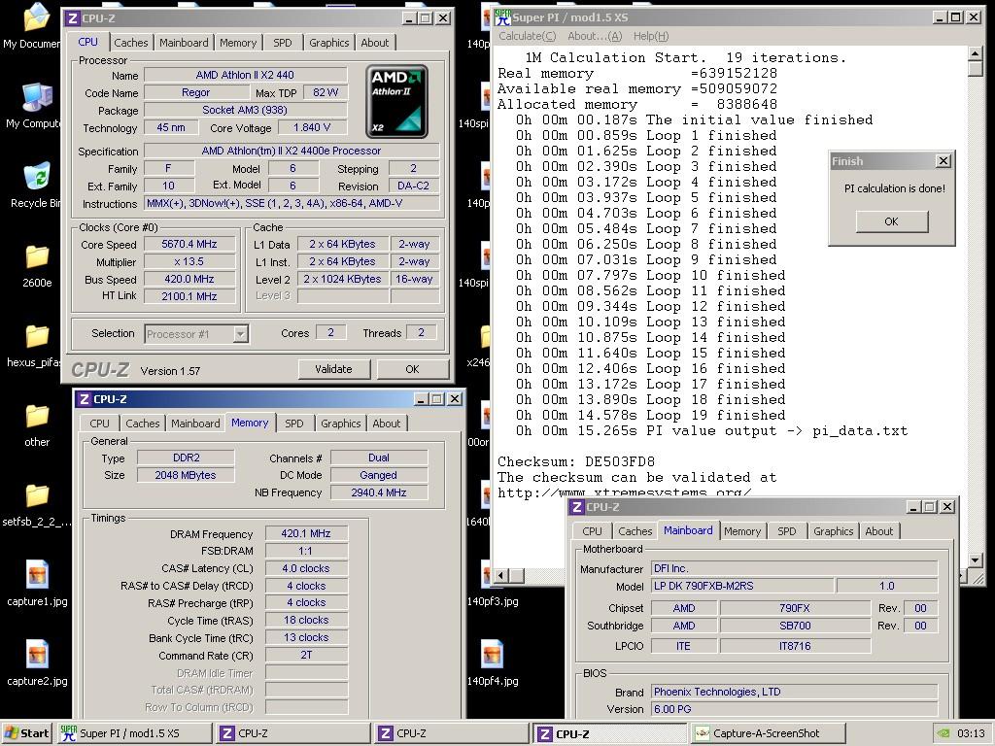Open the 140pf4.jpg image file icon
This screenshot has width=995, height=746.
coord(493,654)
